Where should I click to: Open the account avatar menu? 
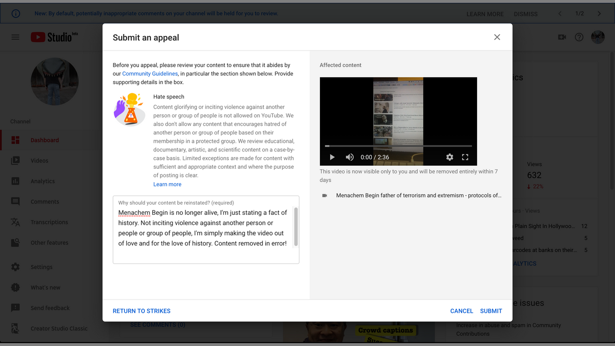(x=598, y=37)
